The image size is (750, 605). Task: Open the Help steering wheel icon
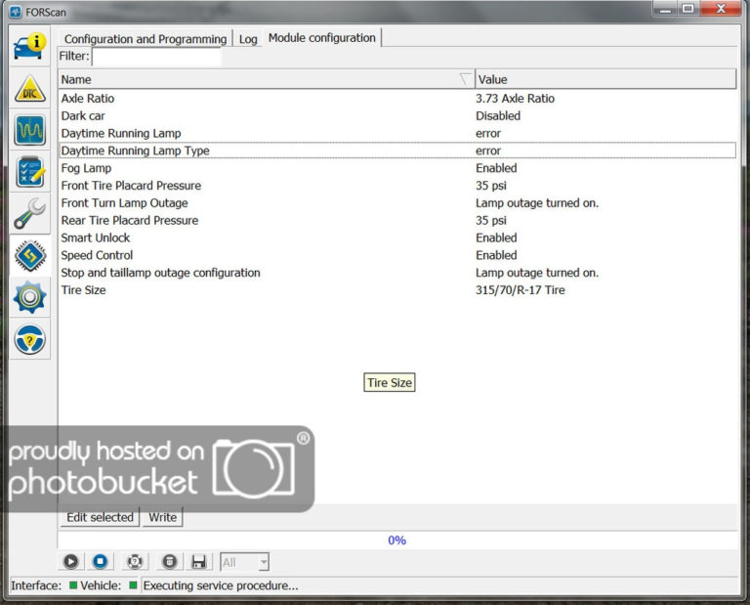(29, 339)
